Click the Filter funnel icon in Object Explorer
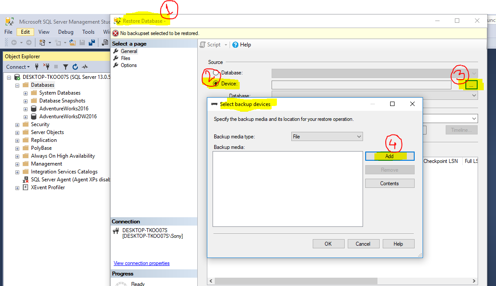The width and height of the screenshot is (496, 286). 66,67
